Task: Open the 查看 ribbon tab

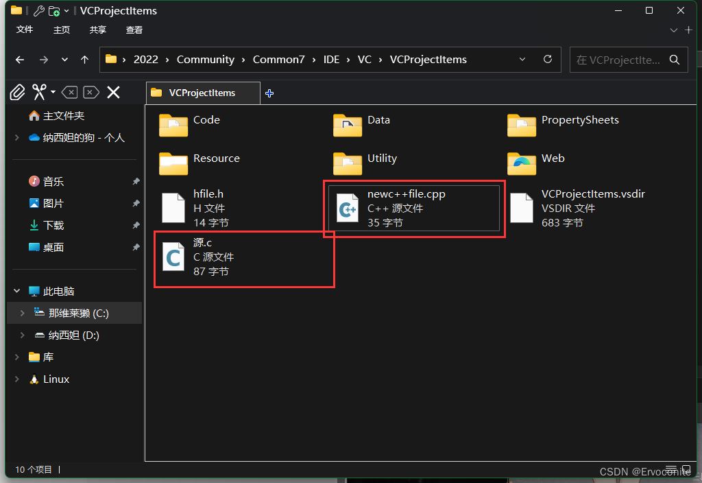Action: 134,30
